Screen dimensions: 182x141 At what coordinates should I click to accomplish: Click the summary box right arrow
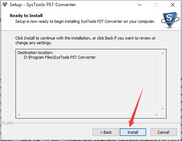157,115
